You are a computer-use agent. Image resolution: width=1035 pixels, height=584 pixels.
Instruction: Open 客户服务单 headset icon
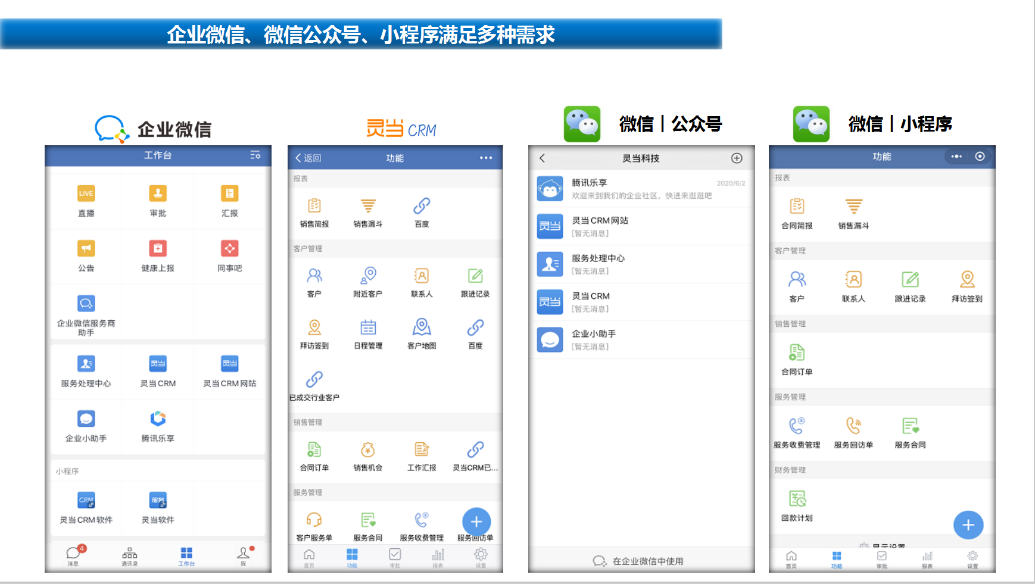314,520
